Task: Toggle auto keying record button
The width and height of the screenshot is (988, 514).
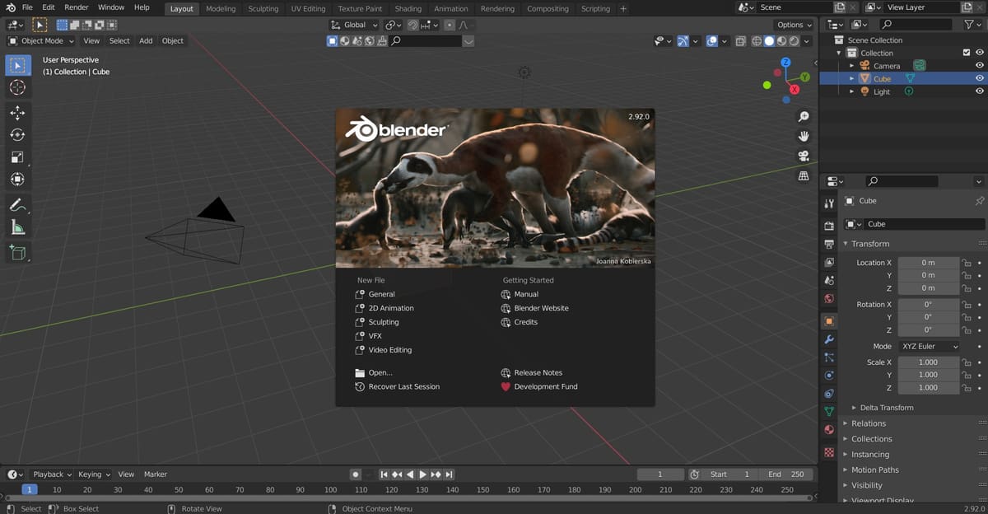Action: coord(355,474)
